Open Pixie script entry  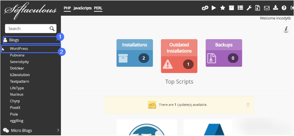point(14,114)
